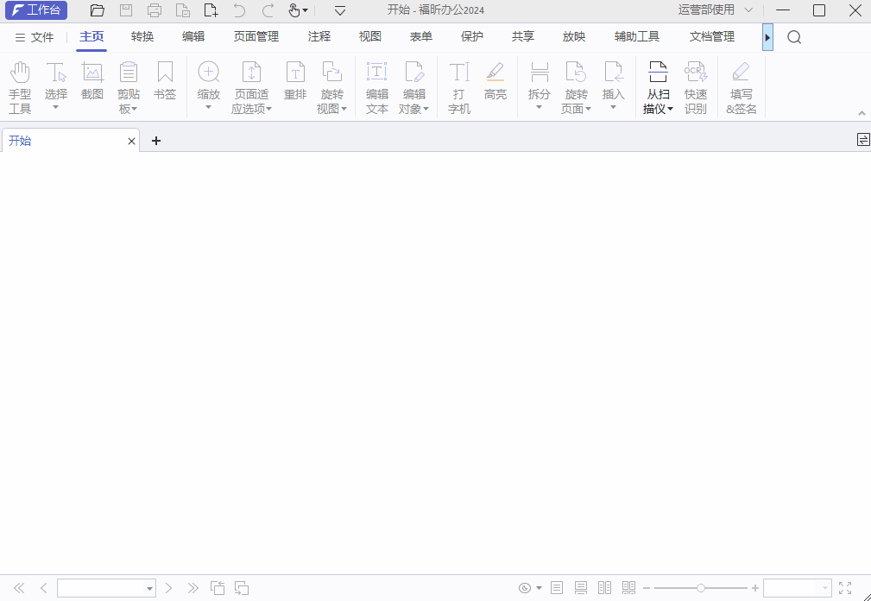Click the 工作台 workspace button

coord(36,10)
